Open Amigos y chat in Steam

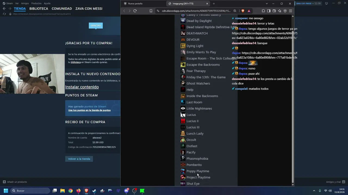tap(335, 182)
